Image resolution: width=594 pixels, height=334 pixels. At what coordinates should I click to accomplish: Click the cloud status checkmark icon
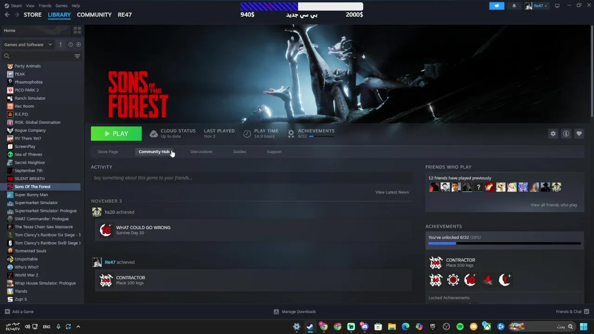point(154,134)
